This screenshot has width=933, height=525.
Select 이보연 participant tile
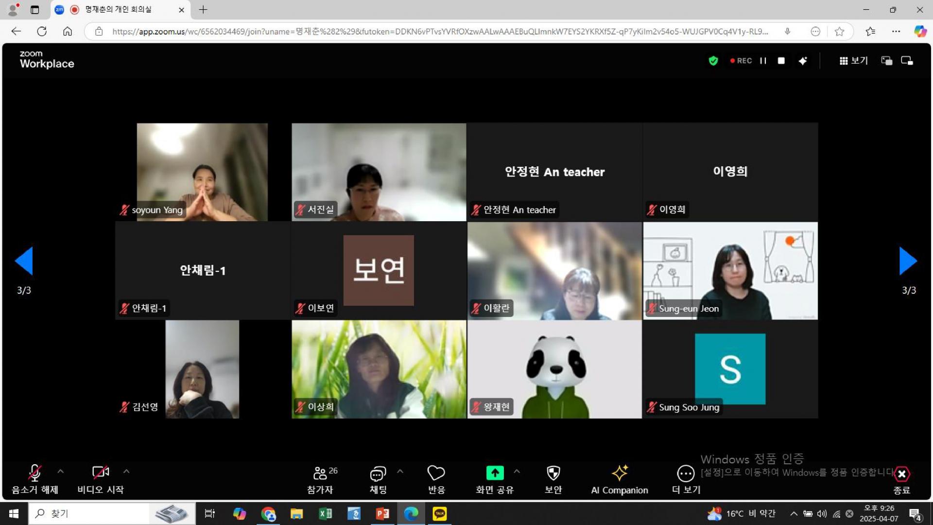coord(379,271)
